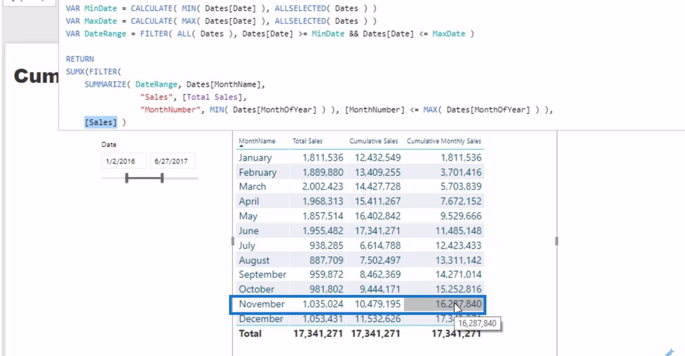685x356 pixels.
Task: Click the VAR DateRange line in formula
Action: click(x=270, y=34)
